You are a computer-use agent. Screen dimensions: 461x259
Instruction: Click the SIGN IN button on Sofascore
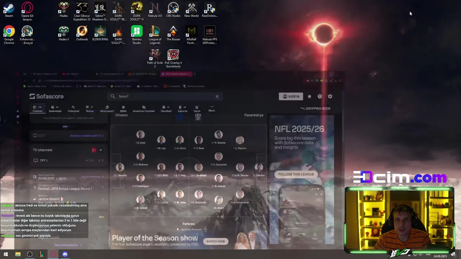pyautogui.click(x=291, y=96)
